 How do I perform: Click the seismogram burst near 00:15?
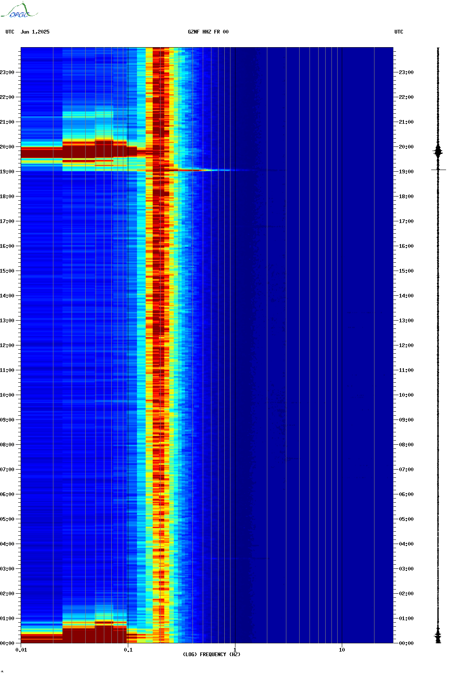[x=438, y=636]
